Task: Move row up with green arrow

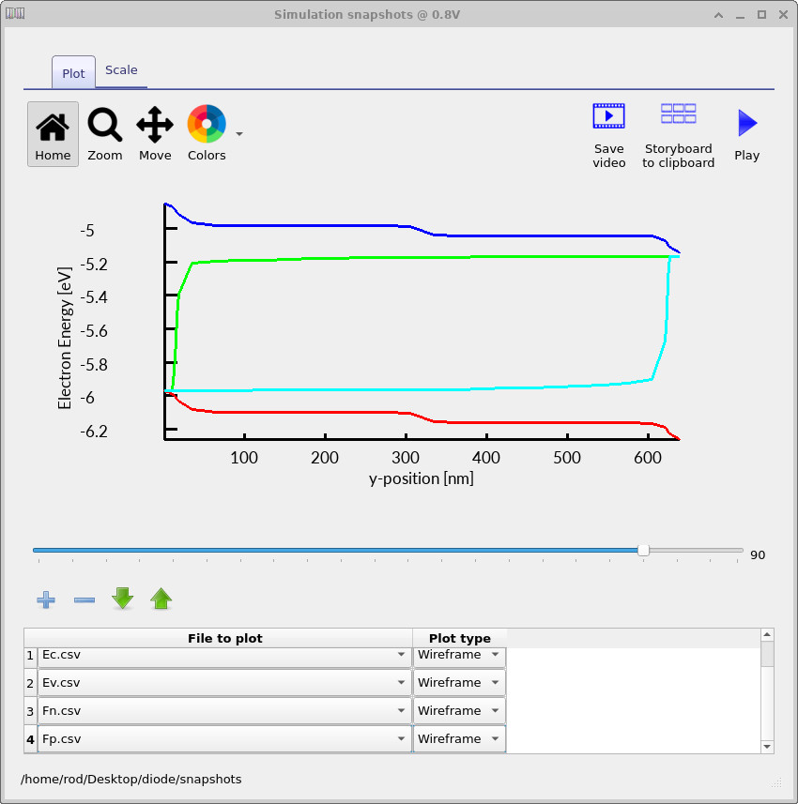Action: [161, 599]
